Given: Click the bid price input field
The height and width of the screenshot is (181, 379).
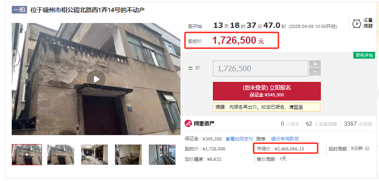Looking at the screenshot, I should pos(261,68).
